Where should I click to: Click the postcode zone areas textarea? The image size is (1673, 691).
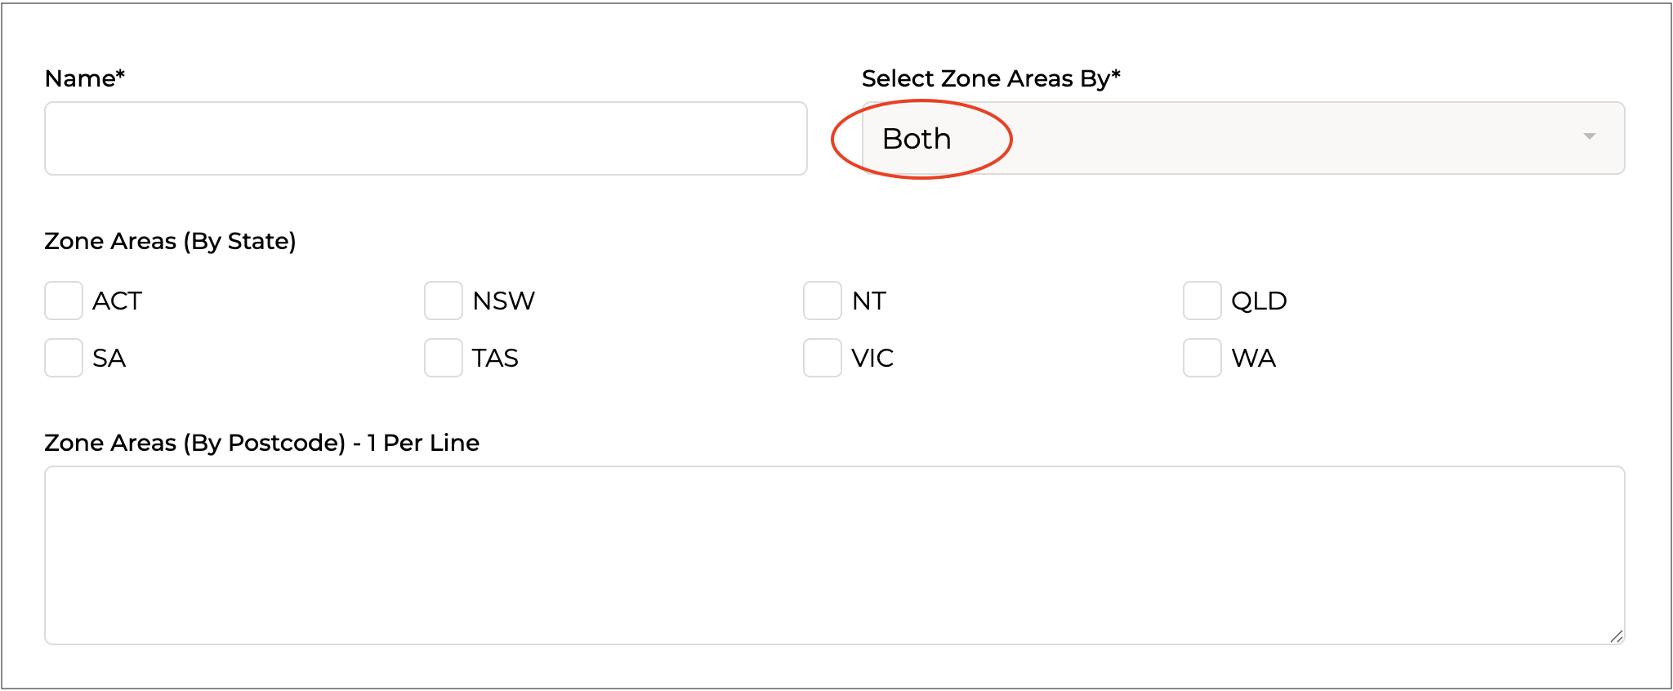834,555
